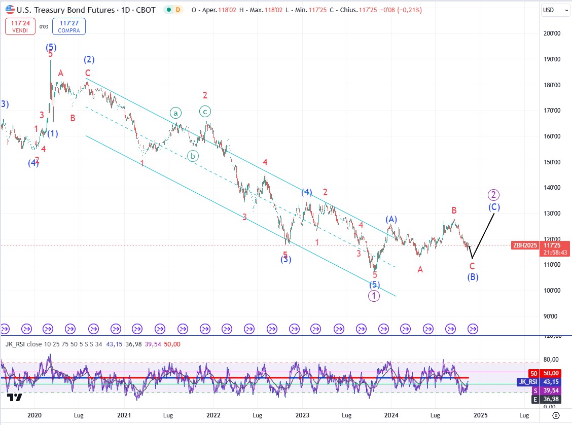
Task: Click the rightmost purple rollover marker on timeline
Action: 473,329
